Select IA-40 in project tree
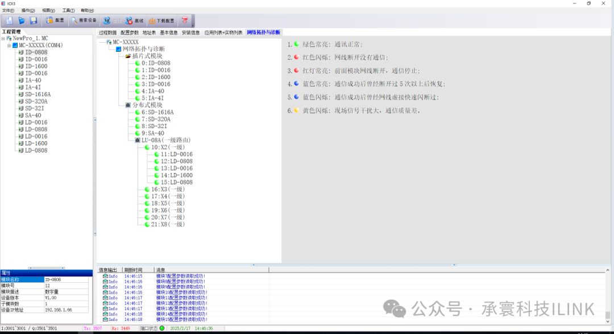The width and height of the screenshot is (614, 334). (x=33, y=80)
